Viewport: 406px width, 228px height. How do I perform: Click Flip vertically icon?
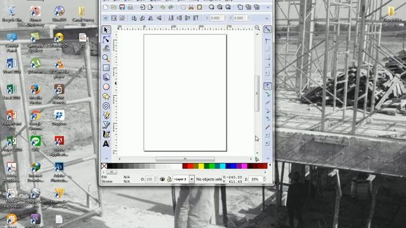click(159, 18)
